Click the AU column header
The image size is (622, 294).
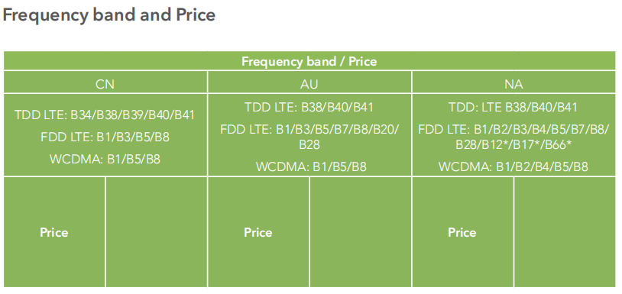(x=309, y=85)
